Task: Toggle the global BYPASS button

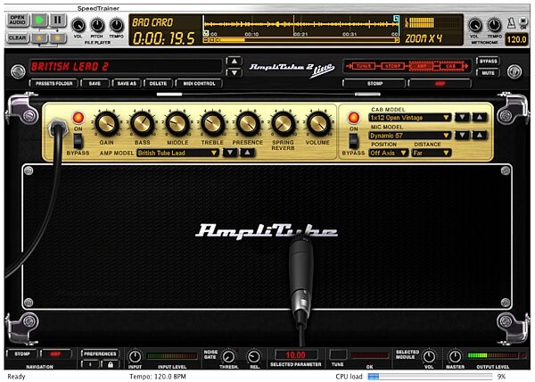Action: [488, 61]
